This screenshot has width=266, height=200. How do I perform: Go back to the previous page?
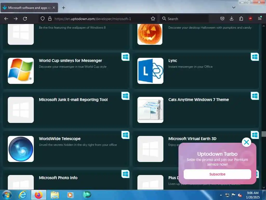(6, 19)
